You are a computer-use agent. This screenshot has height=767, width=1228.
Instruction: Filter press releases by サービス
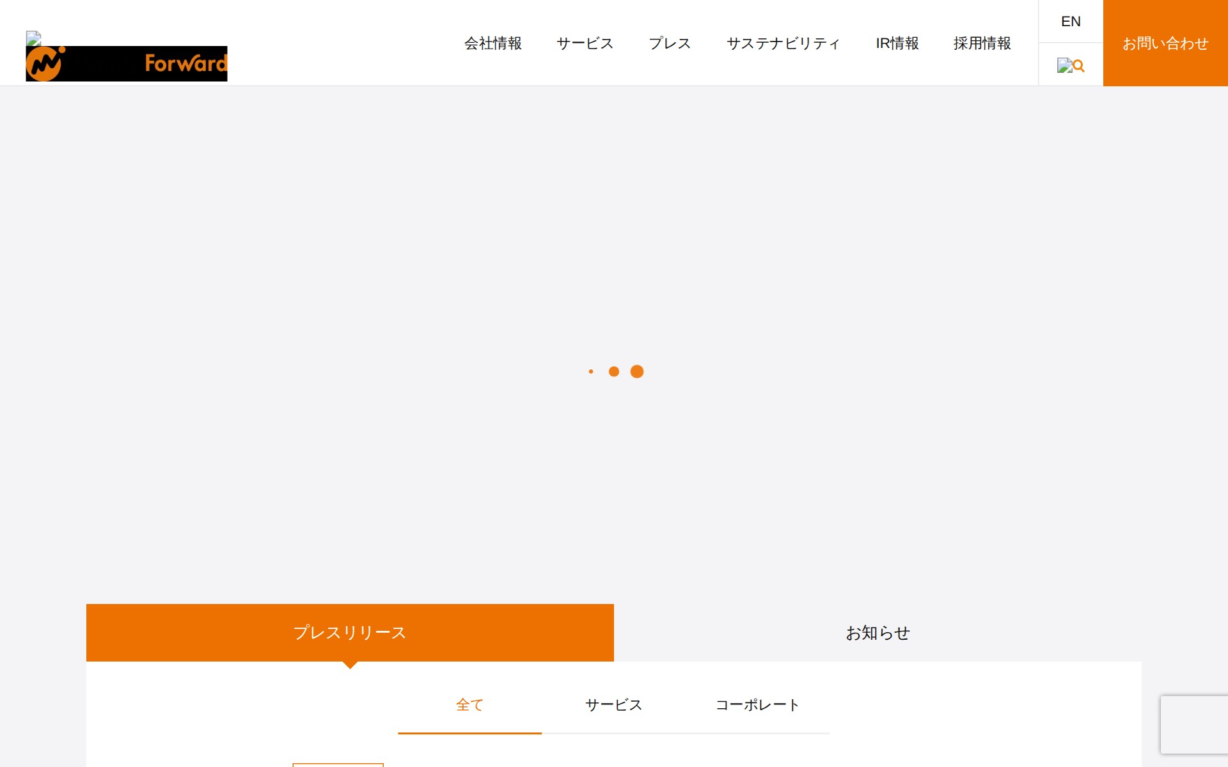(x=613, y=704)
